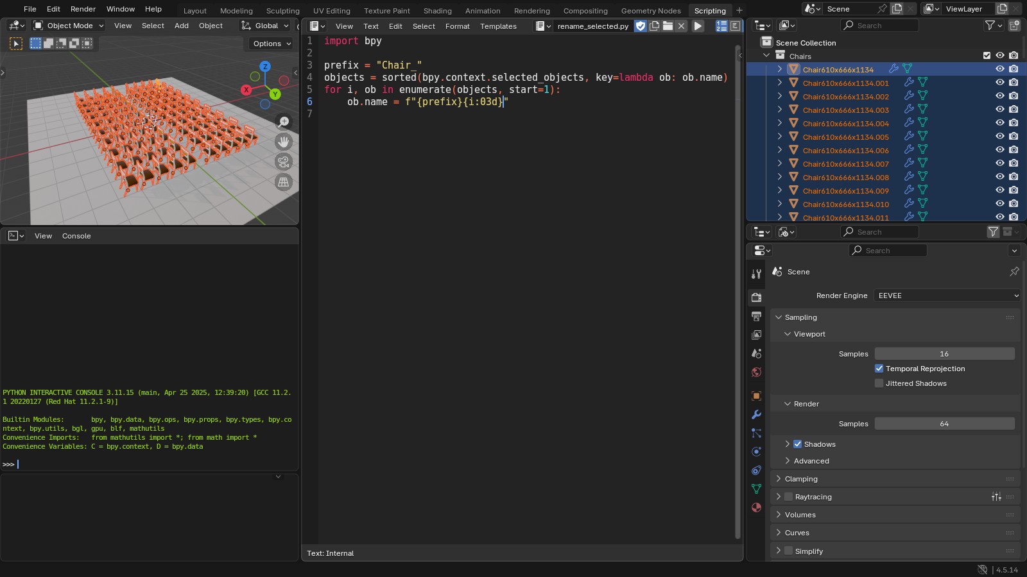Switch to the Geometry Nodes workspace tab
The height and width of the screenshot is (577, 1027).
(651, 11)
